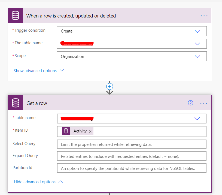Screen dimensions: 222x195
Task: Click into the Select Query field
Action: coord(132,144)
